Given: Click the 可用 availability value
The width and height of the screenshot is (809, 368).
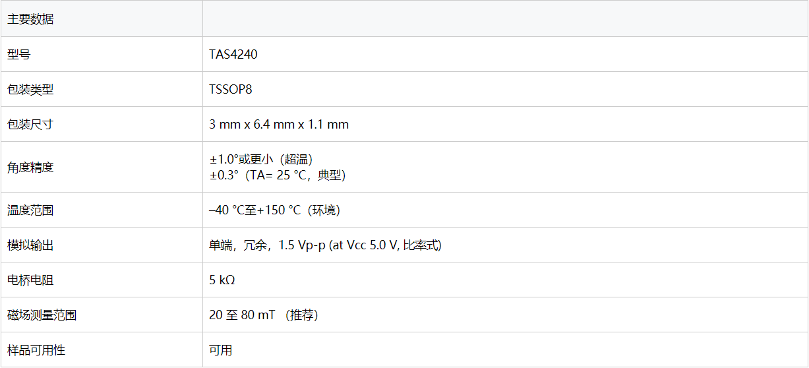Looking at the screenshot, I should (221, 350).
